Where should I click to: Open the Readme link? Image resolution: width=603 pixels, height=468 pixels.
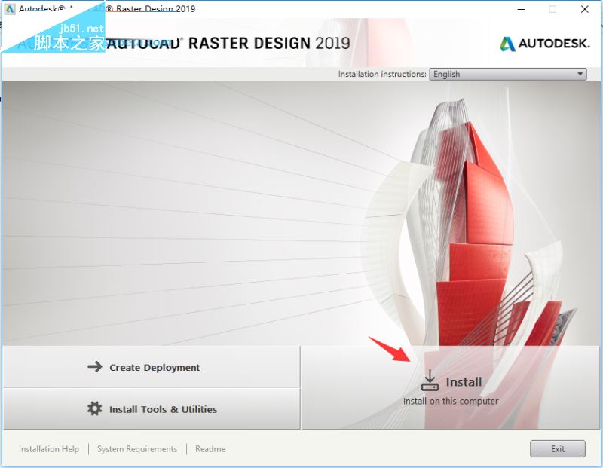tap(210, 448)
